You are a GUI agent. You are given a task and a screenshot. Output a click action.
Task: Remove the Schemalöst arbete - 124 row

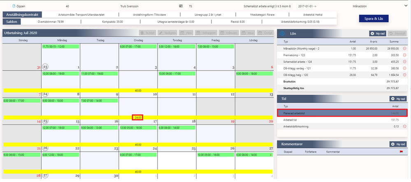(x=404, y=62)
